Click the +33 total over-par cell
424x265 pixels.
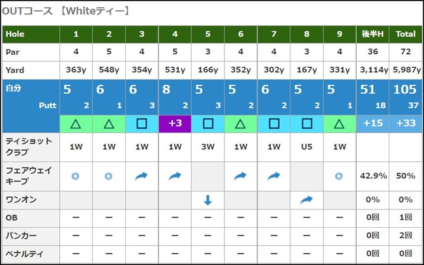click(x=404, y=123)
